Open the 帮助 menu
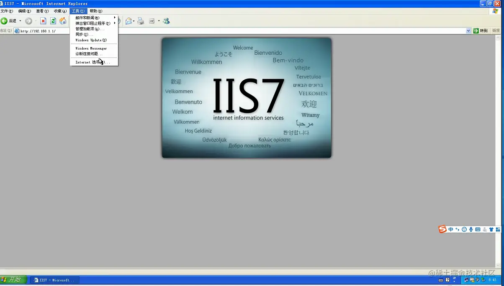 click(x=96, y=11)
